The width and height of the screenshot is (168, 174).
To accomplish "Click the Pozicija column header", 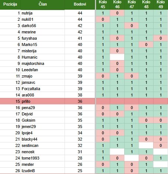I will (10, 4).
